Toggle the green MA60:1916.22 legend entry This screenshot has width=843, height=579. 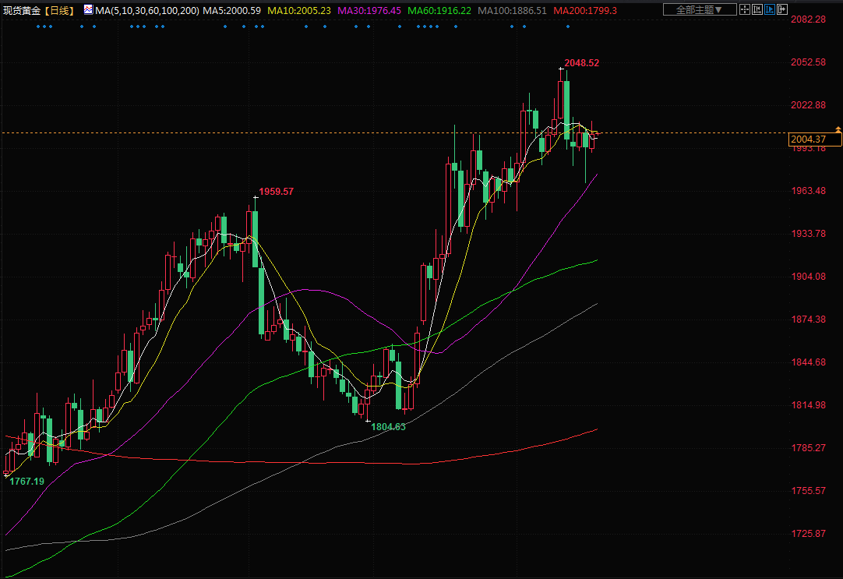(x=439, y=11)
